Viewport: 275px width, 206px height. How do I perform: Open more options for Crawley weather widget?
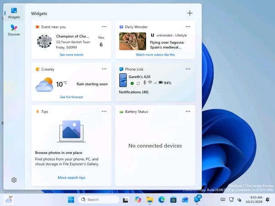click(104, 69)
